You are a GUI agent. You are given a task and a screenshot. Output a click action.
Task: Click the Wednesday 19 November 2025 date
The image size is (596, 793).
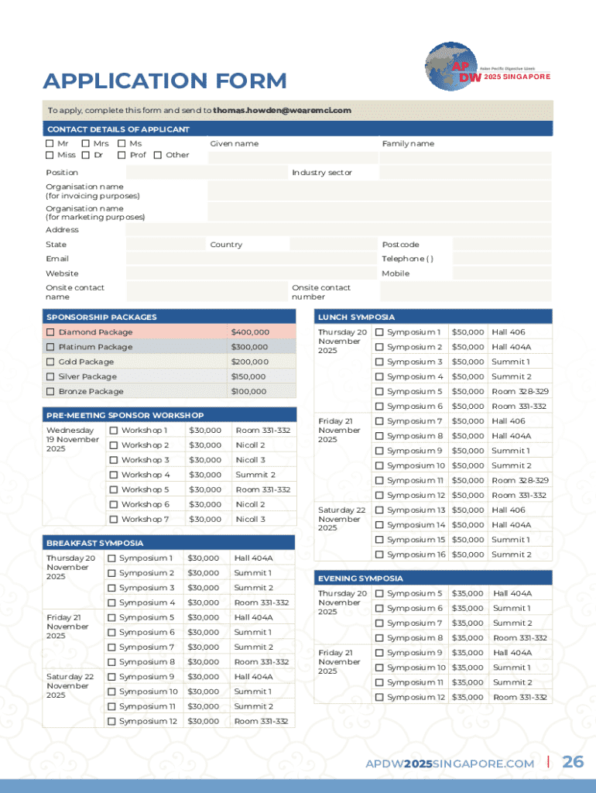click(72, 440)
